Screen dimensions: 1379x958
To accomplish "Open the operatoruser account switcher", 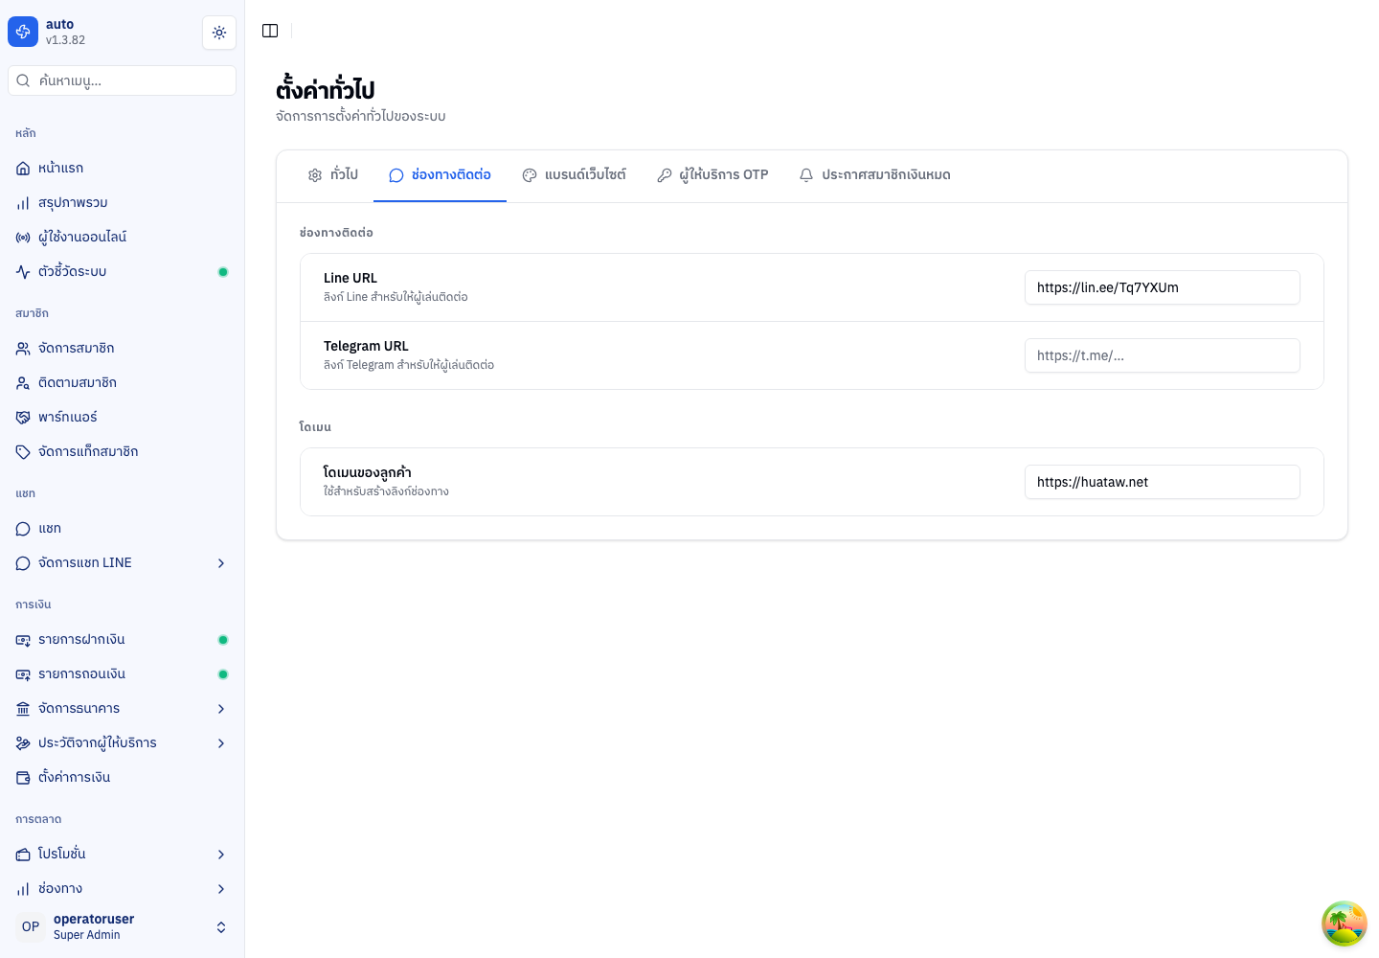I will pyautogui.click(x=123, y=926).
